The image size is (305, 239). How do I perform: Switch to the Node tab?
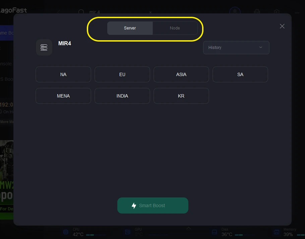175,28
